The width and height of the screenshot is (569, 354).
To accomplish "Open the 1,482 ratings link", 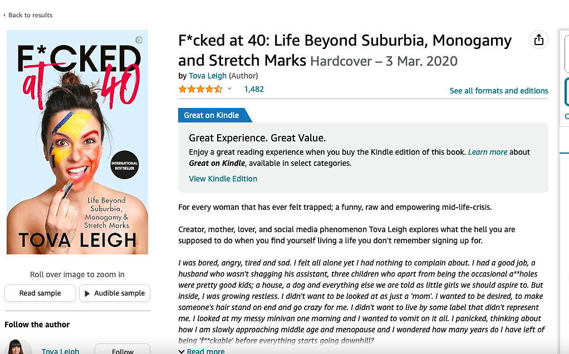I will click(x=254, y=89).
